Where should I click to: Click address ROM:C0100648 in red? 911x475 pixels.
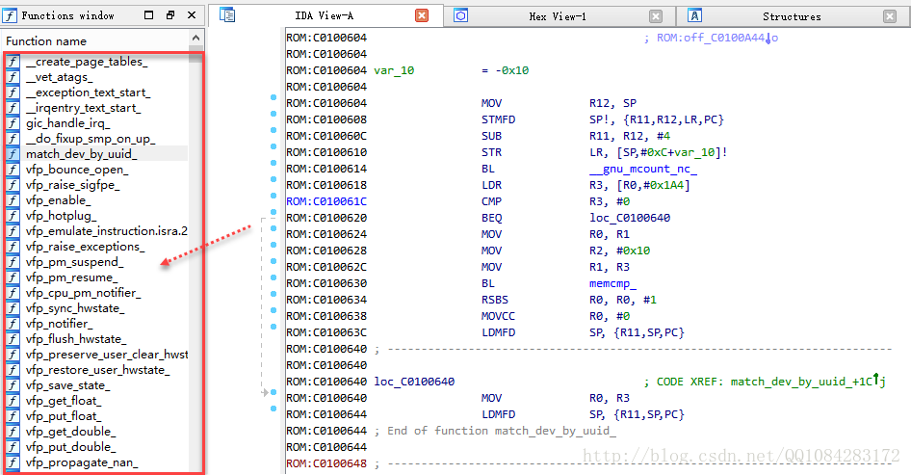[326, 463]
